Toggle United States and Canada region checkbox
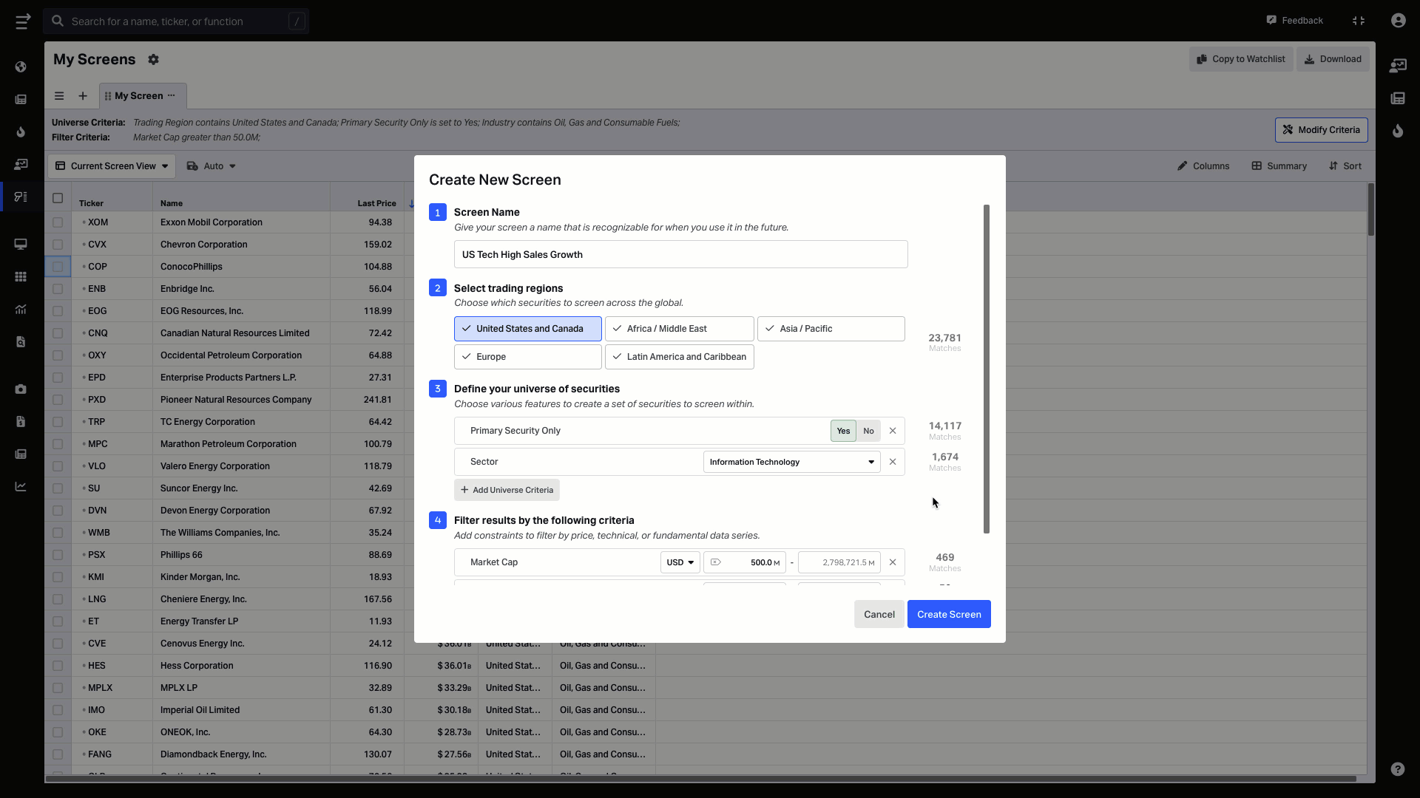Viewport: 1420px width, 798px height. (x=527, y=328)
